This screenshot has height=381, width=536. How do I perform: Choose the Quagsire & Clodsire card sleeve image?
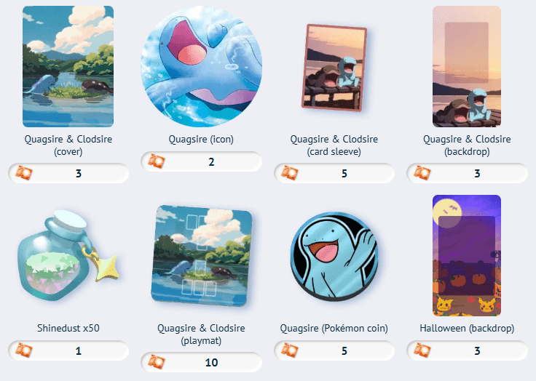[334, 68]
